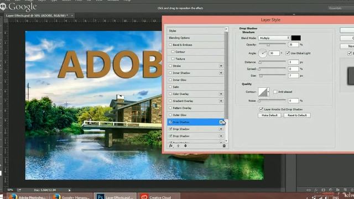Open Creative Cloud from the taskbar

(159, 196)
